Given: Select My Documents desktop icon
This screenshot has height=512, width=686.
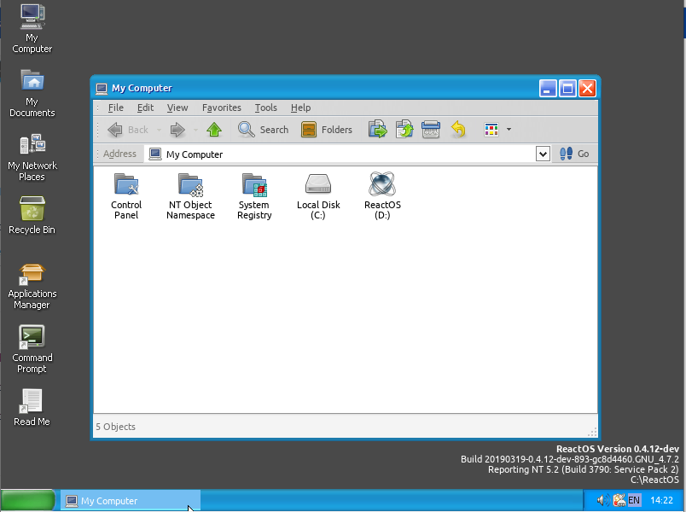Looking at the screenshot, I should [32, 93].
